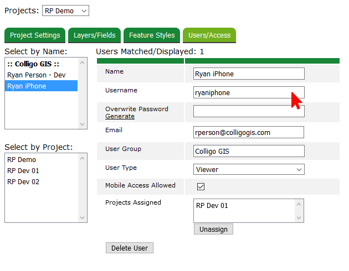Select Ryan iPhone in the name list
This screenshot has width=349, height=271.
tap(27, 86)
